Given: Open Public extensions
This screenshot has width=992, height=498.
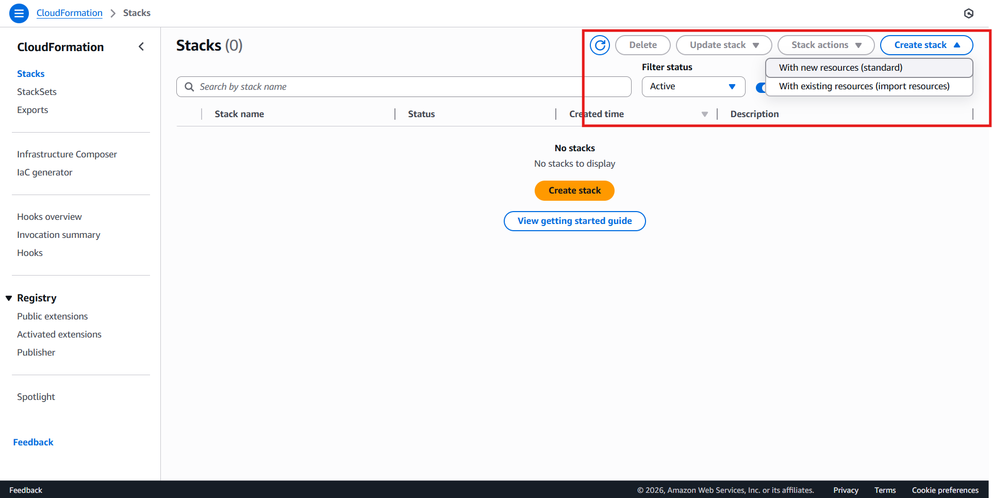Looking at the screenshot, I should click(53, 316).
